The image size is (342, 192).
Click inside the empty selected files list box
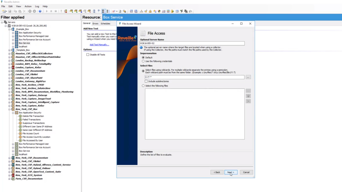point(195,114)
